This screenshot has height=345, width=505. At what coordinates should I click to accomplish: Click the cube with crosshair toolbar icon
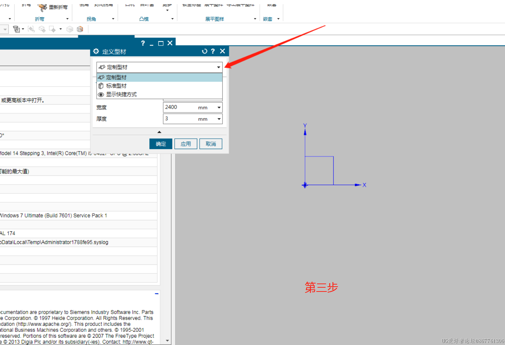point(42,29)
